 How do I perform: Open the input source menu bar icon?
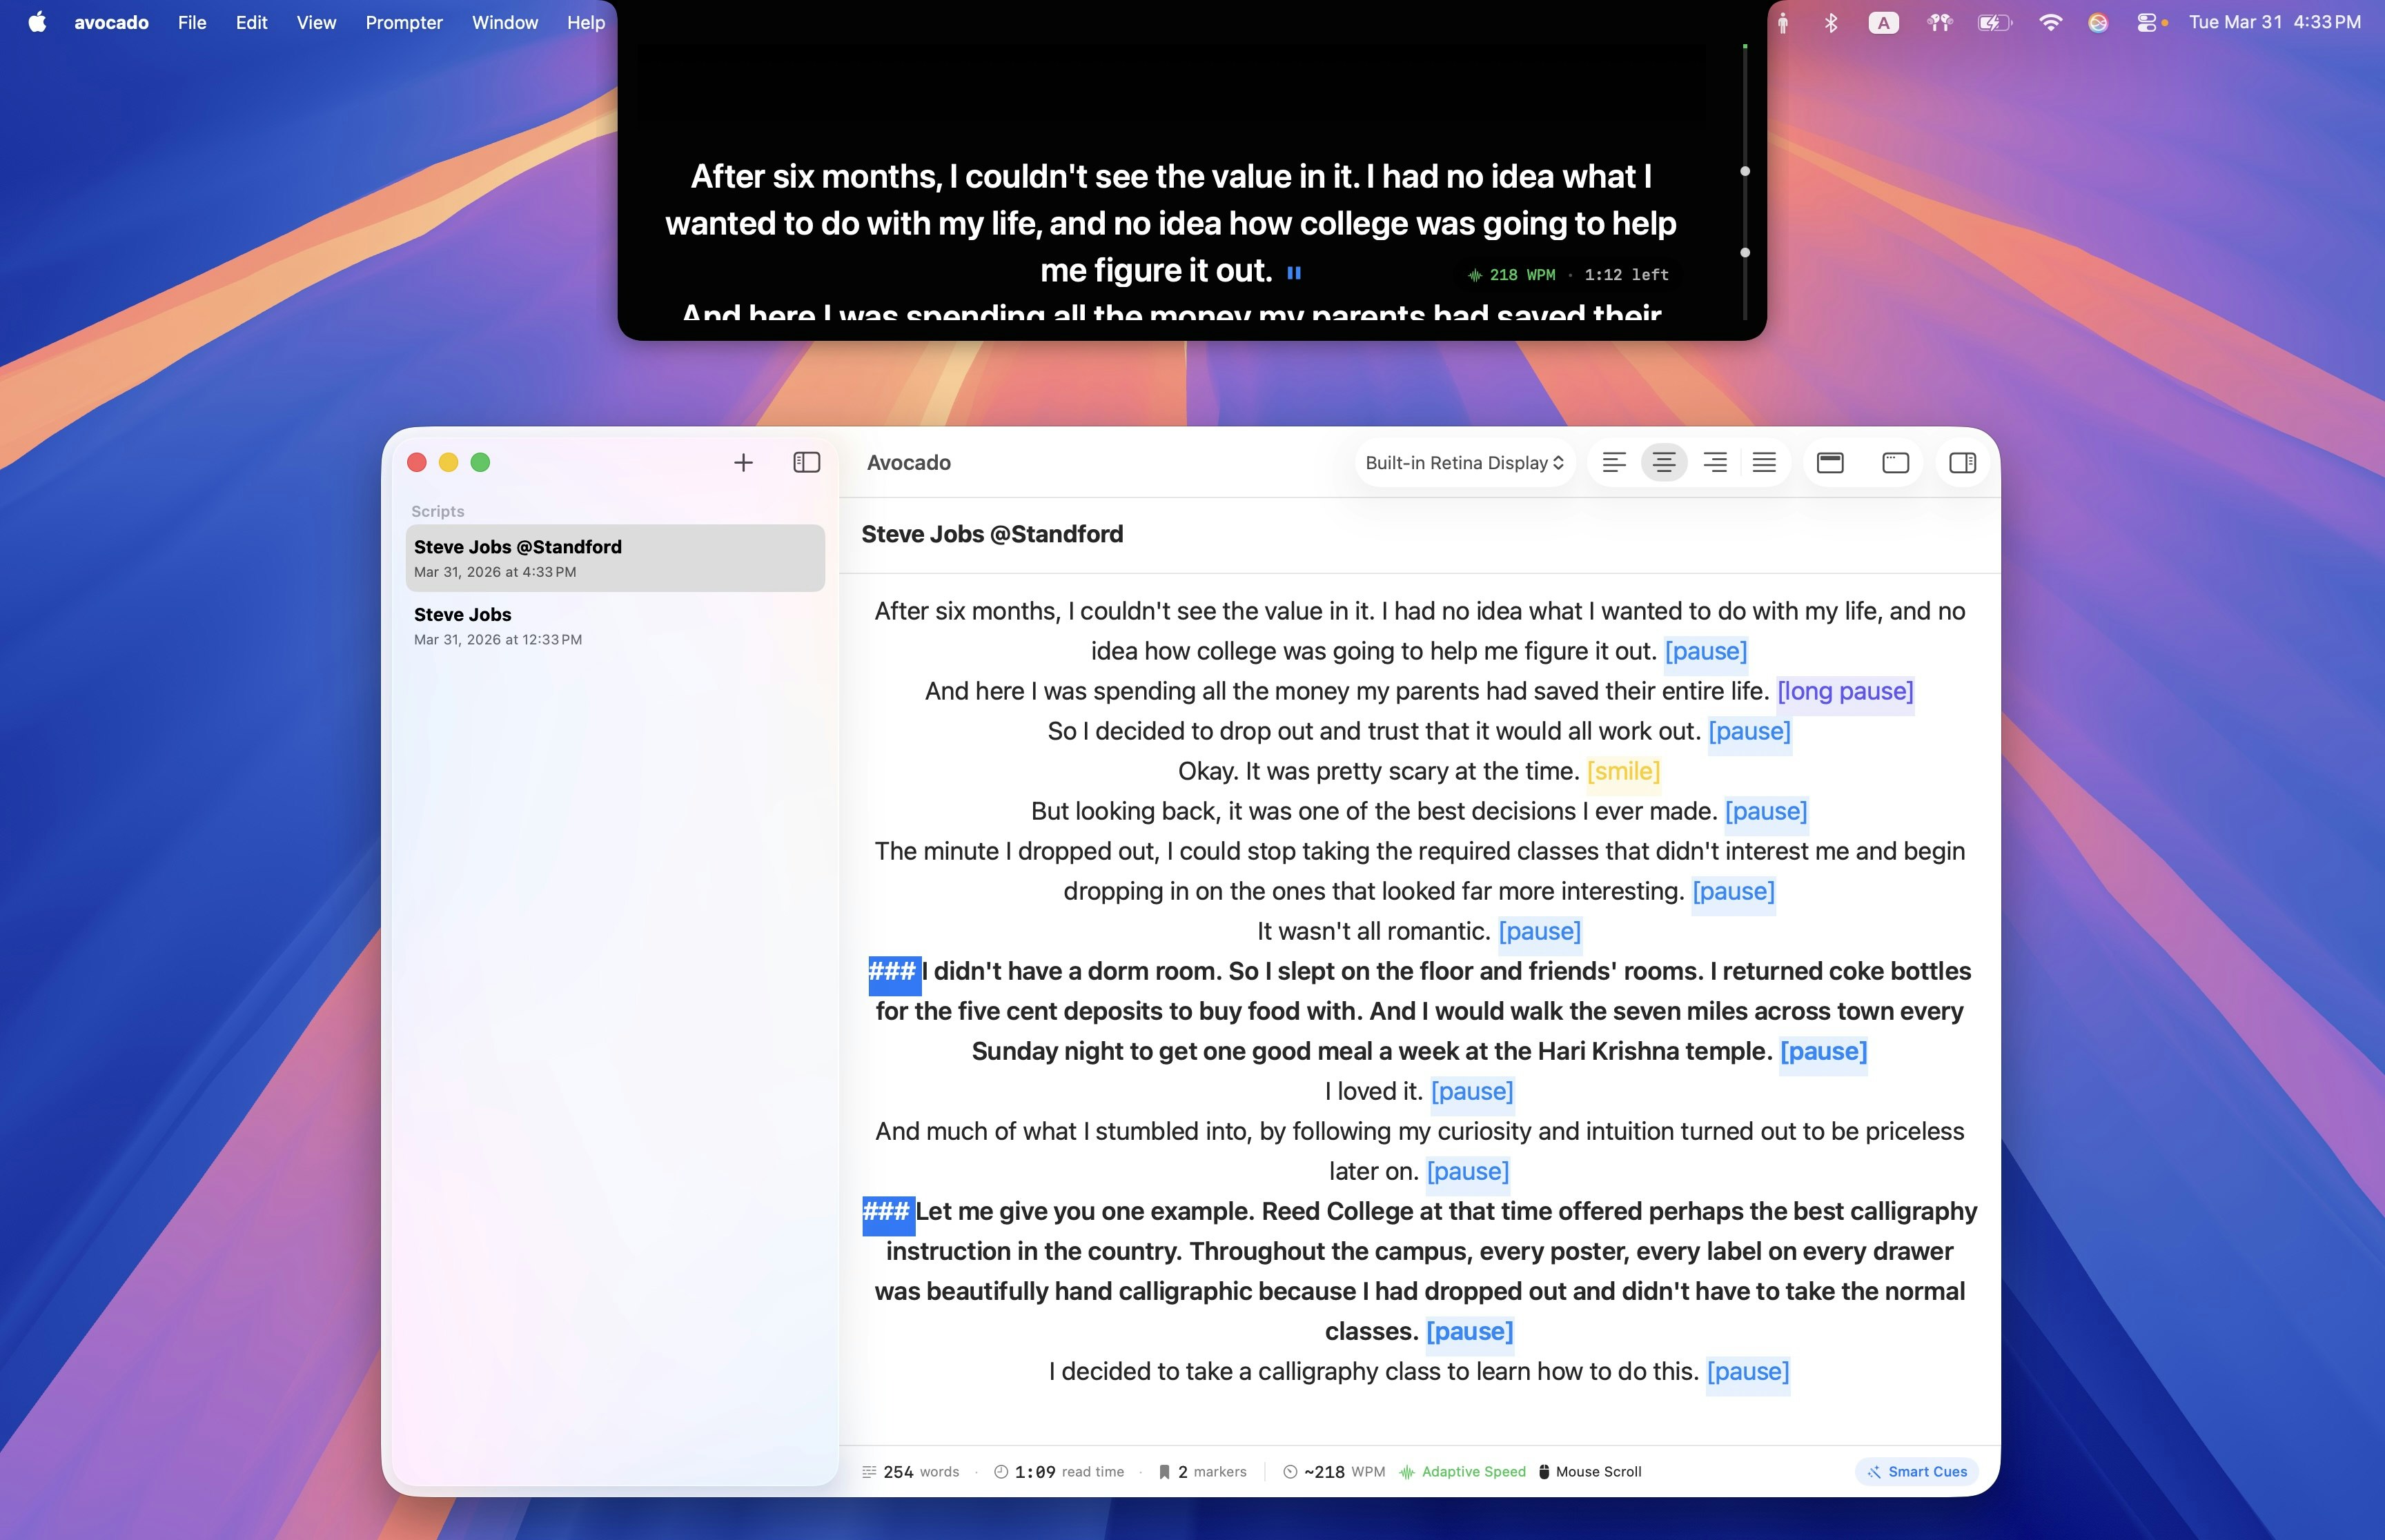click(1883, 22)
